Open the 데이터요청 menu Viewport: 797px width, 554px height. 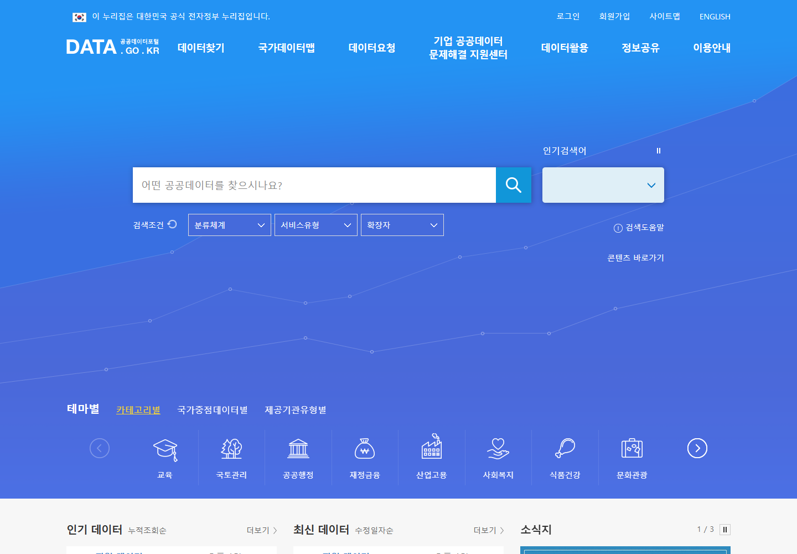pyautogui.click(x=372, y=48)
